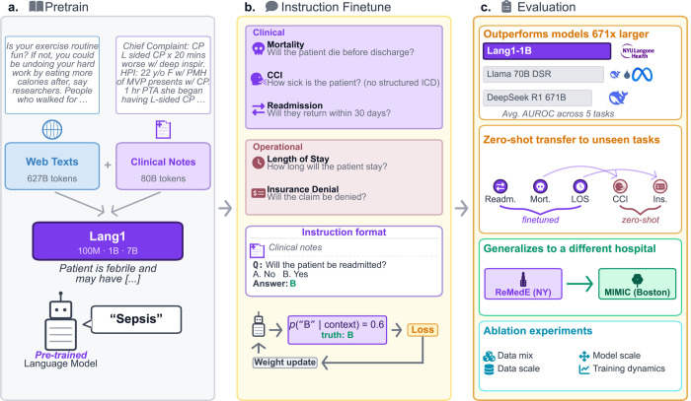Select the purple Lang1-1B bar
691x401 pixels.
[547, 51]
